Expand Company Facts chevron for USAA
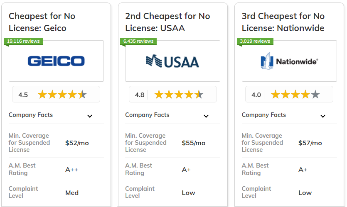 206,116
